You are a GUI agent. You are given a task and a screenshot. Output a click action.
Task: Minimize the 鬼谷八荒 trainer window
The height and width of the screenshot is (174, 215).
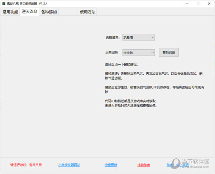pyautogui.click(x=187, y=4)
